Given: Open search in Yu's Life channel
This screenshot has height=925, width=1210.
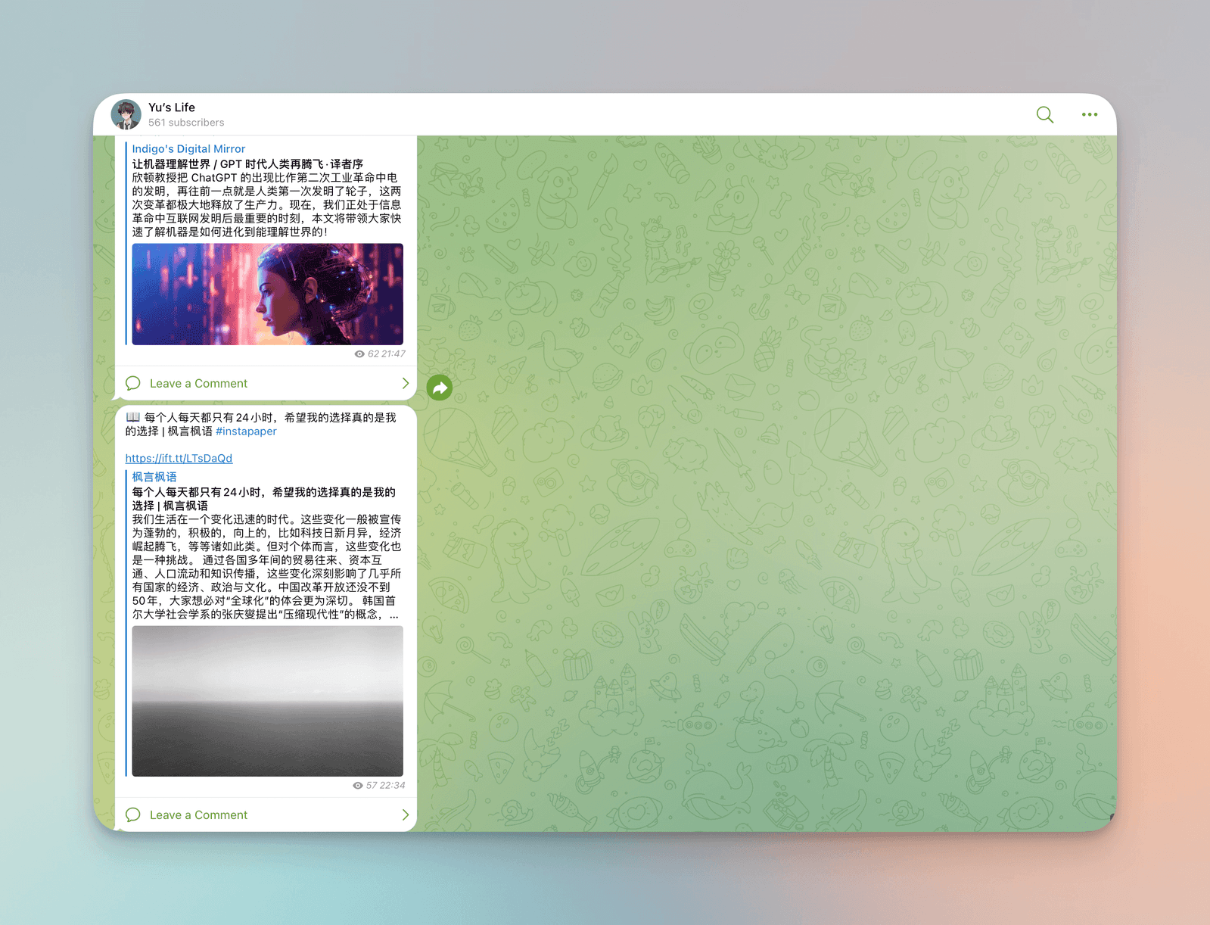Looking at the screenshot, I should [x=1044, y=115].
